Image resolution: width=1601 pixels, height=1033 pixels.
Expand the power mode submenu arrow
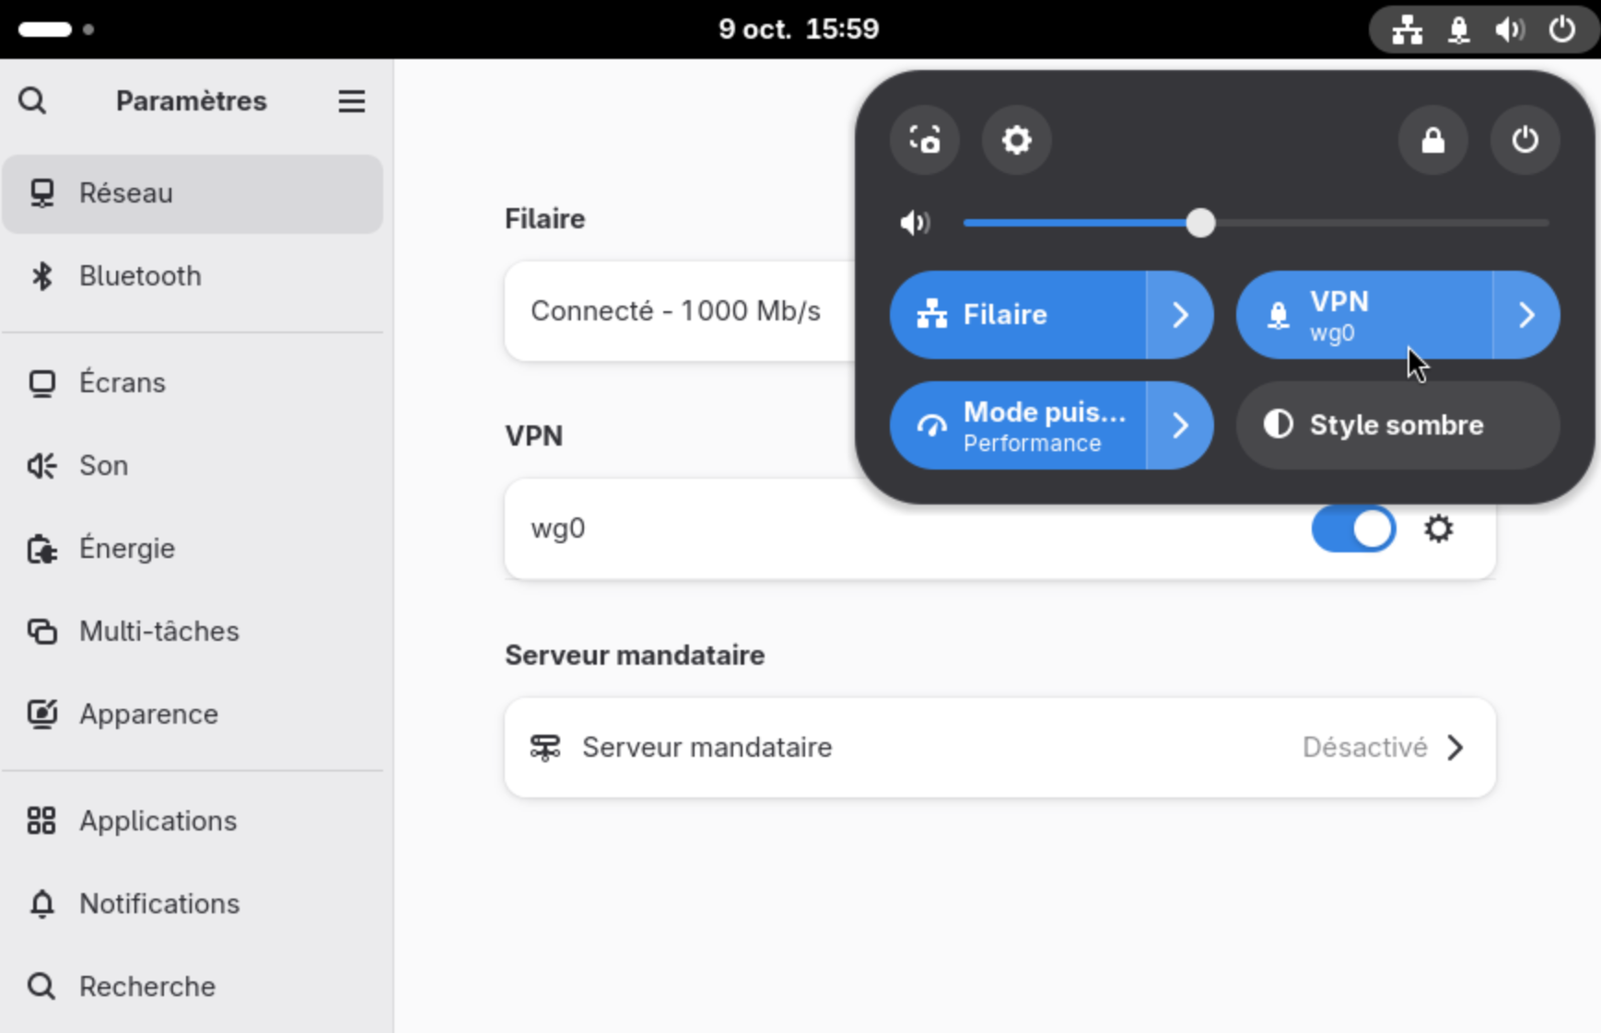1180,425
